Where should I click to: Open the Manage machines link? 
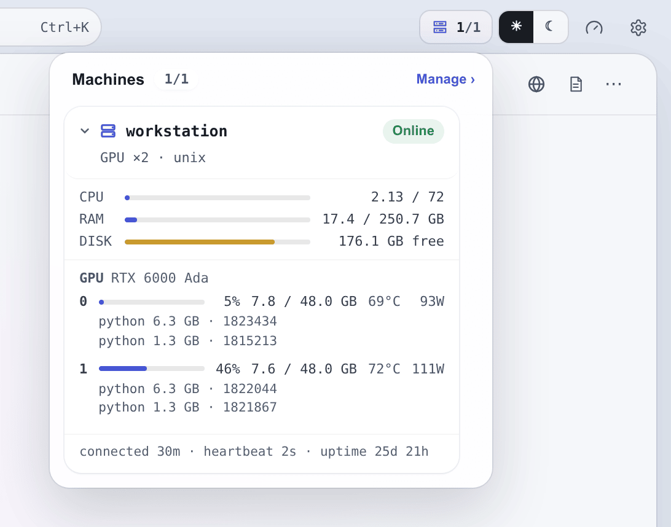coord(445,79)
